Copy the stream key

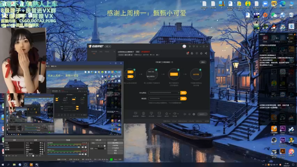coord(183,99)
